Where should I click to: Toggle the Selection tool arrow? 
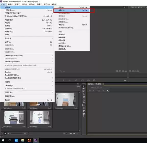pos(84,86)
